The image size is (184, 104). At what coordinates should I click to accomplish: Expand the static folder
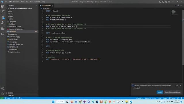[x=22, y=19]
